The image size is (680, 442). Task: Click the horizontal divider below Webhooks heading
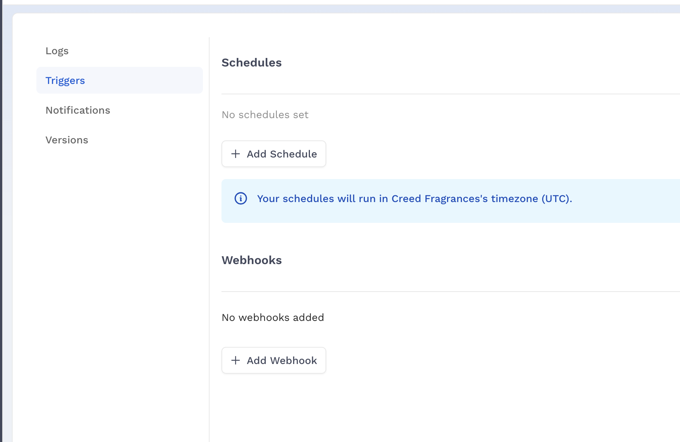(x=446, y=292)
